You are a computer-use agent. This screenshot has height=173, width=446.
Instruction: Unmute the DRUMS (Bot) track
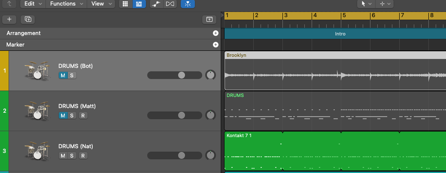tap(63, 75)
